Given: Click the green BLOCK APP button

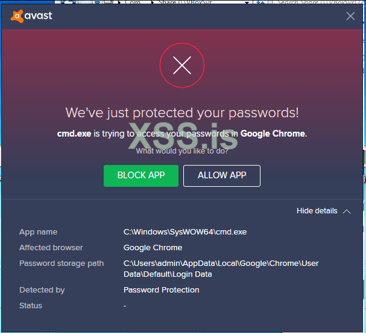Looking at the screenshot, I should pyautogui.click(x=141, y=176).
